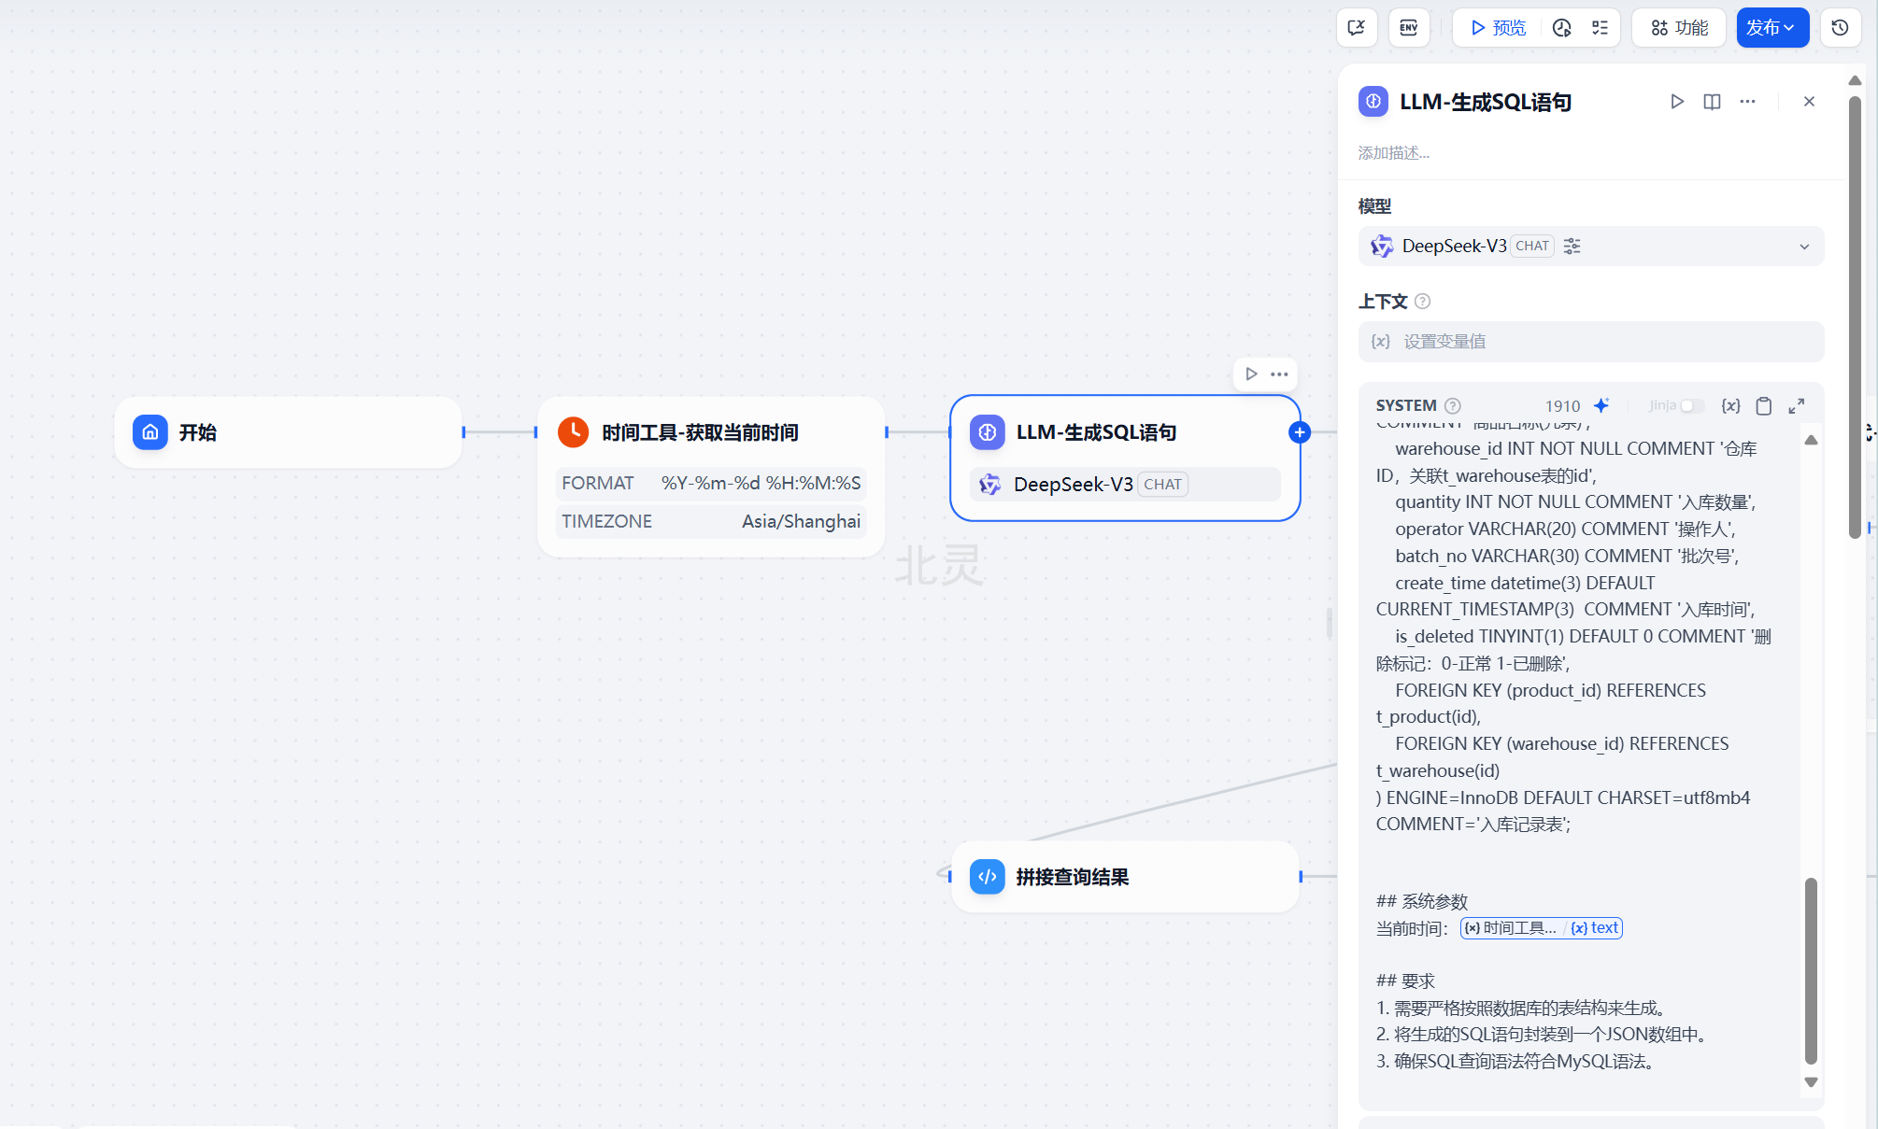
Task: Open the checklist icon beside preview
Action: [1601, 28]
